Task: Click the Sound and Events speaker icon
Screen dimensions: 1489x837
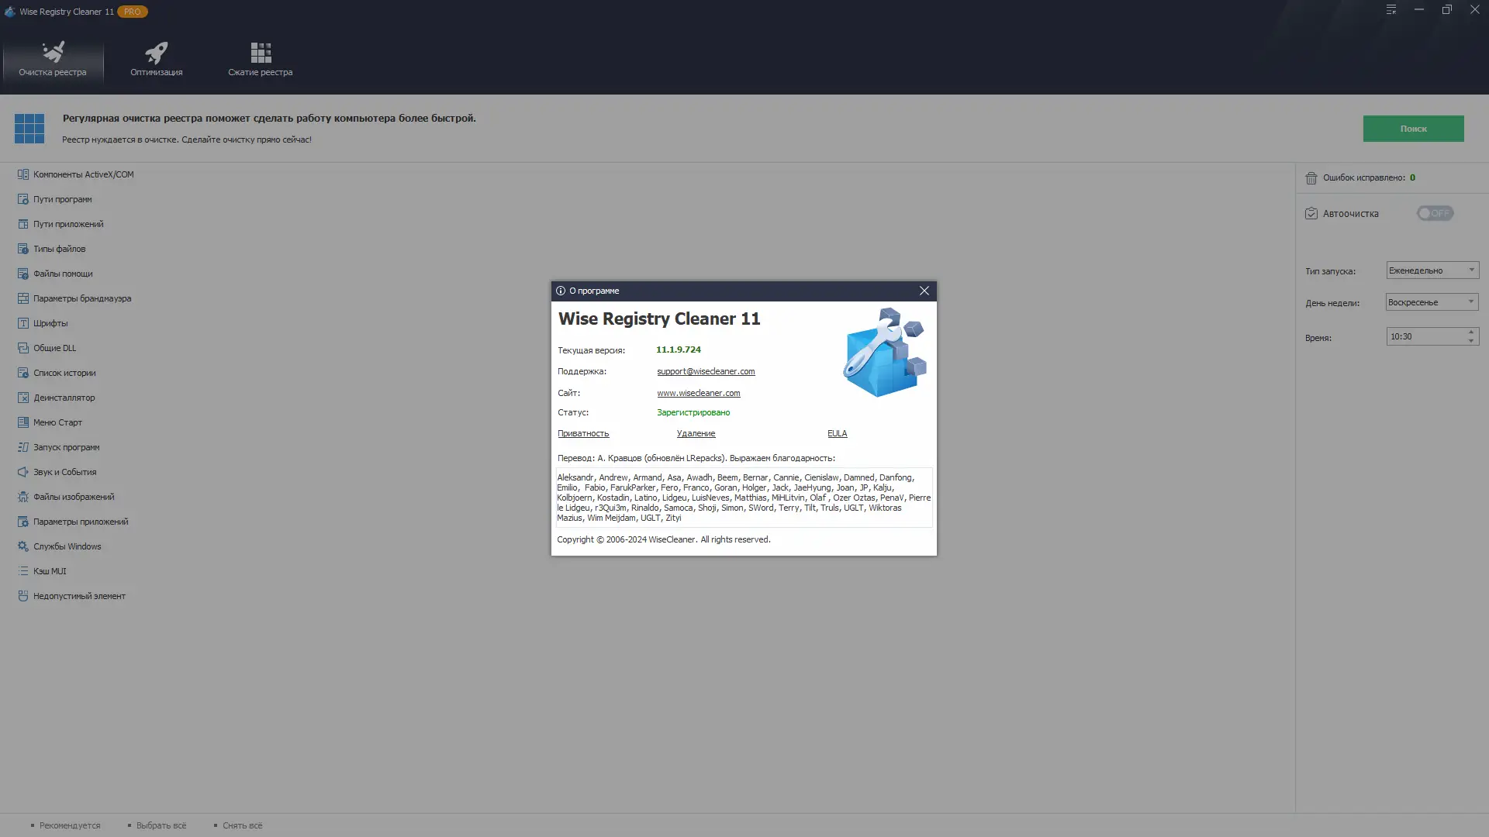Action: (x=23, y=472)
